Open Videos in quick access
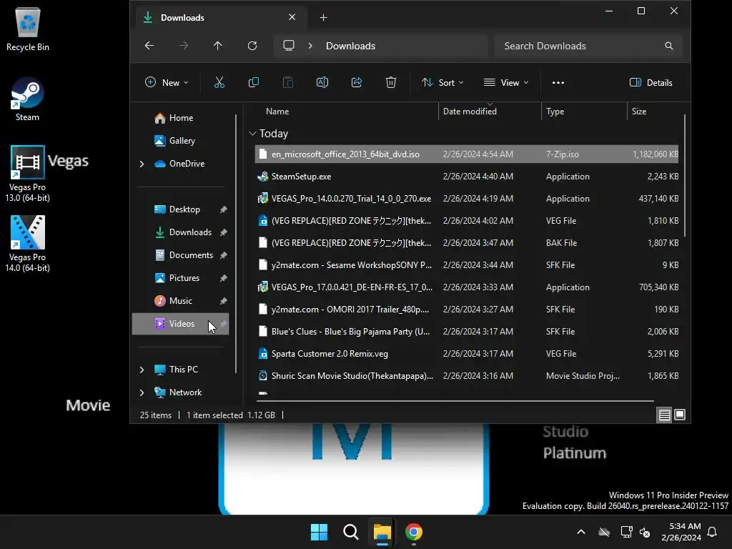 point(180,324)
